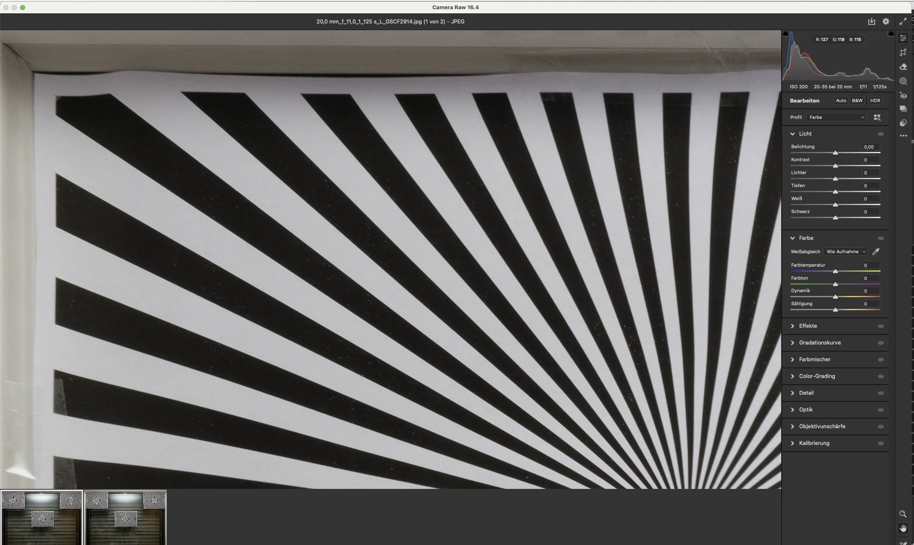The image size is (914, 545).
Task: Open the Weißabgleich Wie Aufnahme dropdown
Action: pos(845,252)
